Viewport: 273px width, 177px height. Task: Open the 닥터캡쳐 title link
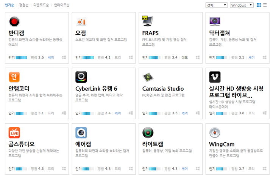click(219, 33)
